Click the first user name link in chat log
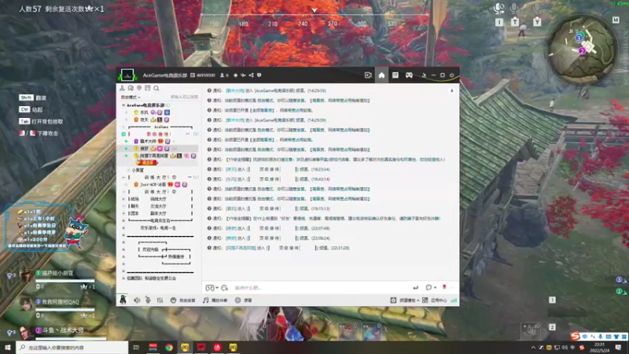This screenshot has height=354, width=629. click(234, 90)
